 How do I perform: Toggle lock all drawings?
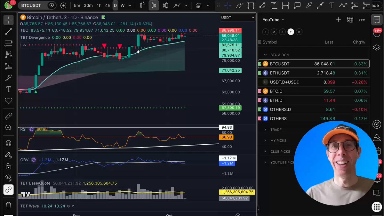point(9,166)
